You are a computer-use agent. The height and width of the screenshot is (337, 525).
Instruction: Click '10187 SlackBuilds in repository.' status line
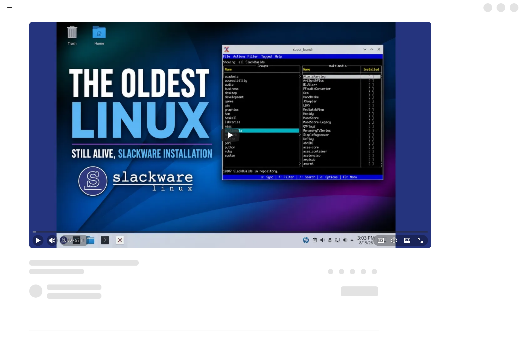251,171
